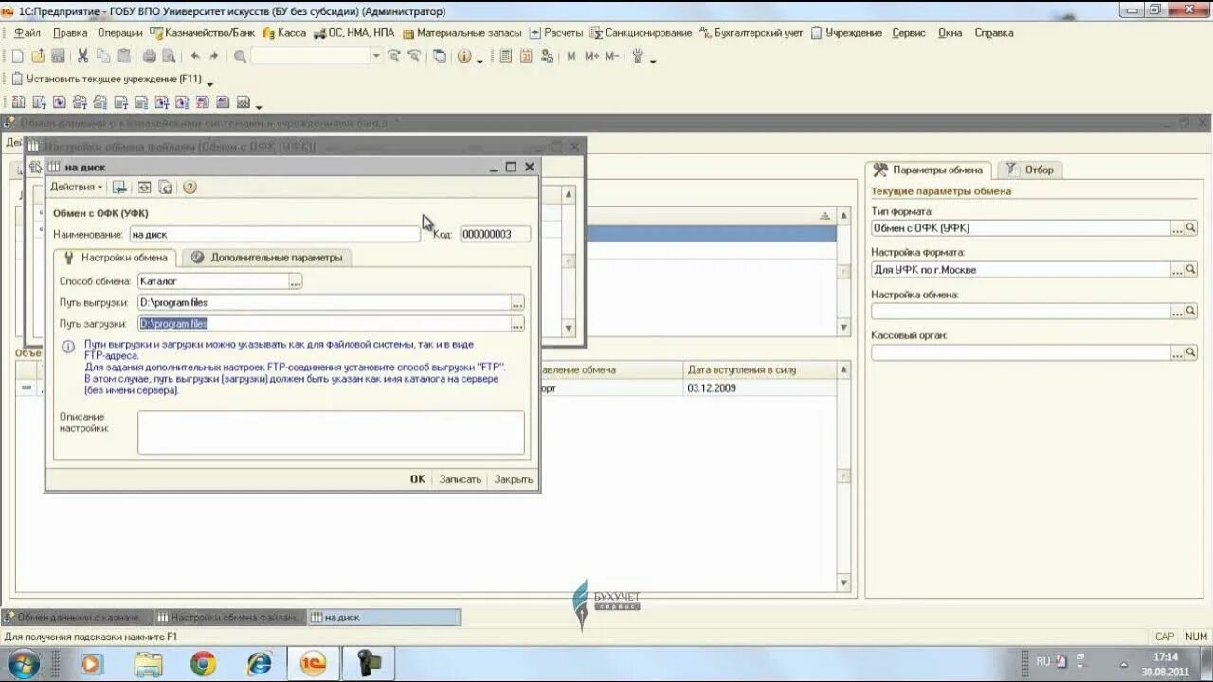Image resolution: width=1213 pixels, height=682 pixels.
Task: Open Google Chrome from the taskbar
Action: (x=203, y=664)
